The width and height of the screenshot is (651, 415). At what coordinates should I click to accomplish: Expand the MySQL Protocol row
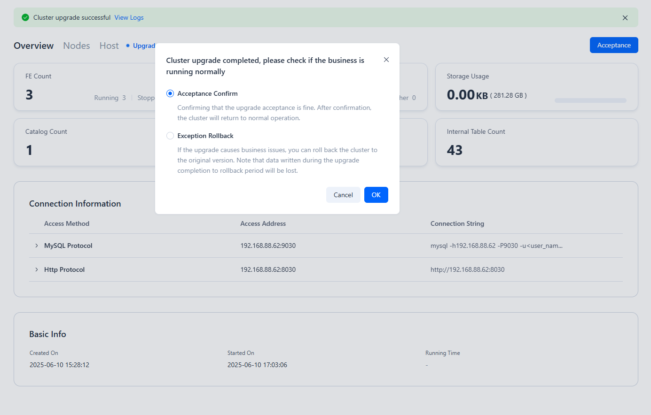pos(37,246)
